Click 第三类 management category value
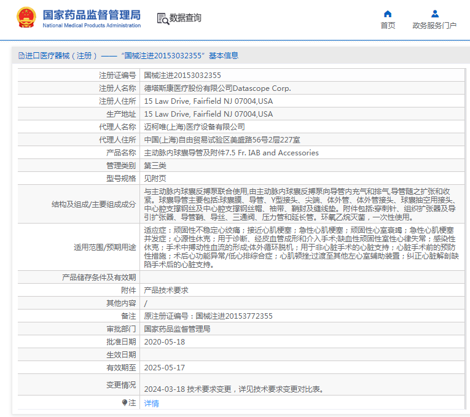This screenshot has height=417, width=470. pos(155,165)
